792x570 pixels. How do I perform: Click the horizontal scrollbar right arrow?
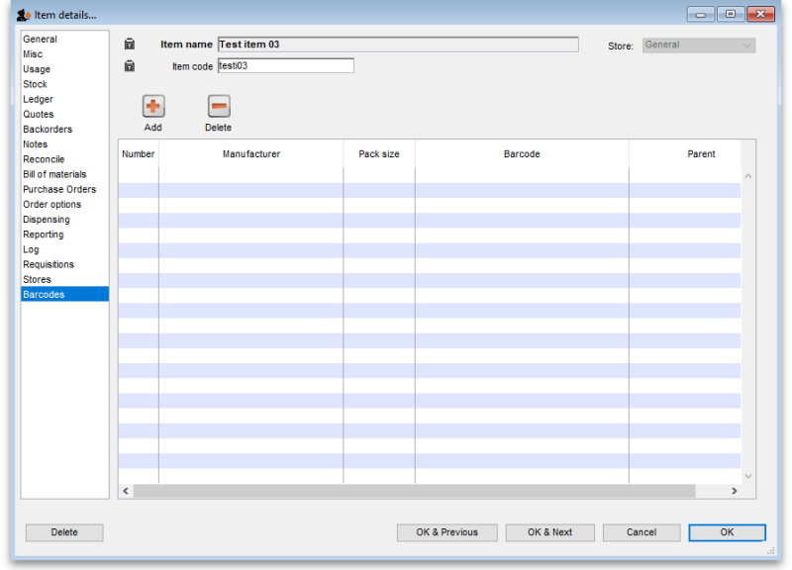pos(735,490)
